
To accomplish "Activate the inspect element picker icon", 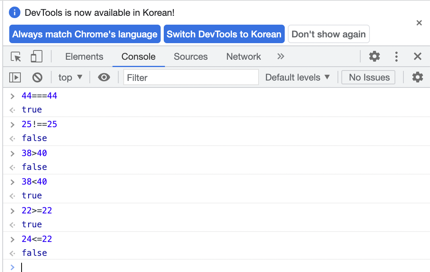I will [16, 57].
